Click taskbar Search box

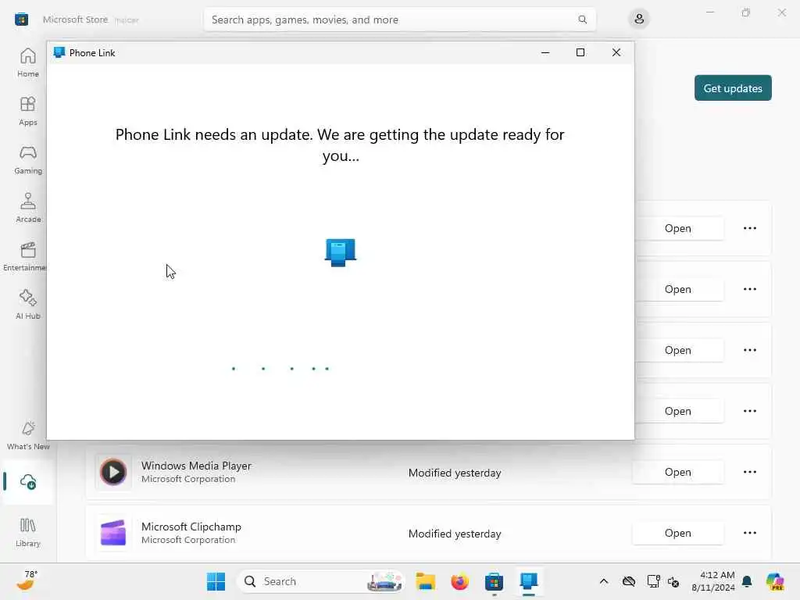click(x=321, y=581)
